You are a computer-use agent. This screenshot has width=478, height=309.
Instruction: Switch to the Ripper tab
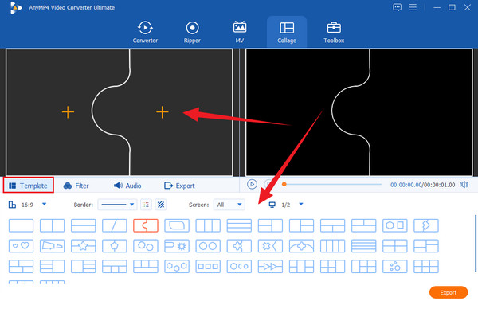tap(192, 32)
